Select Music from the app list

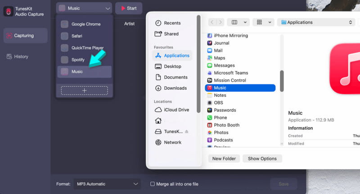(x=84, y=72)
